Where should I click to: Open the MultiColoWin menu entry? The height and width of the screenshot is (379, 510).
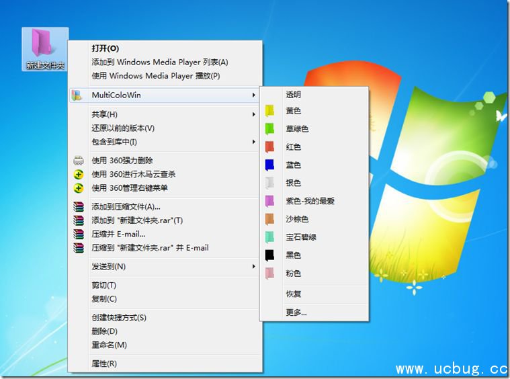[x=164, y=95]
